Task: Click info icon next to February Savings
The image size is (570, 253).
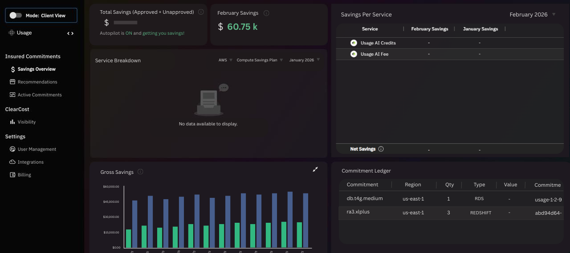Action: [x=266, y=13]
